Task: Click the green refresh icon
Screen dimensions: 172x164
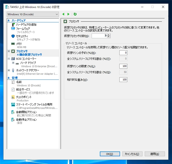Action: (75, 14)
